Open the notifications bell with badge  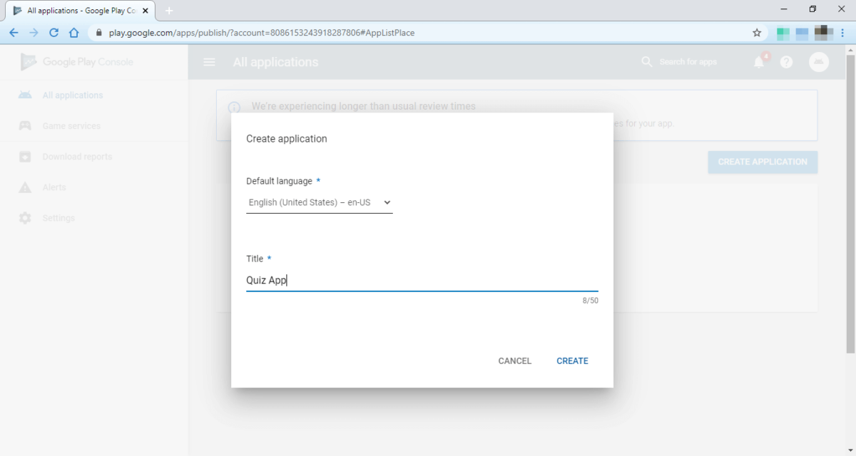click(758, 62)
